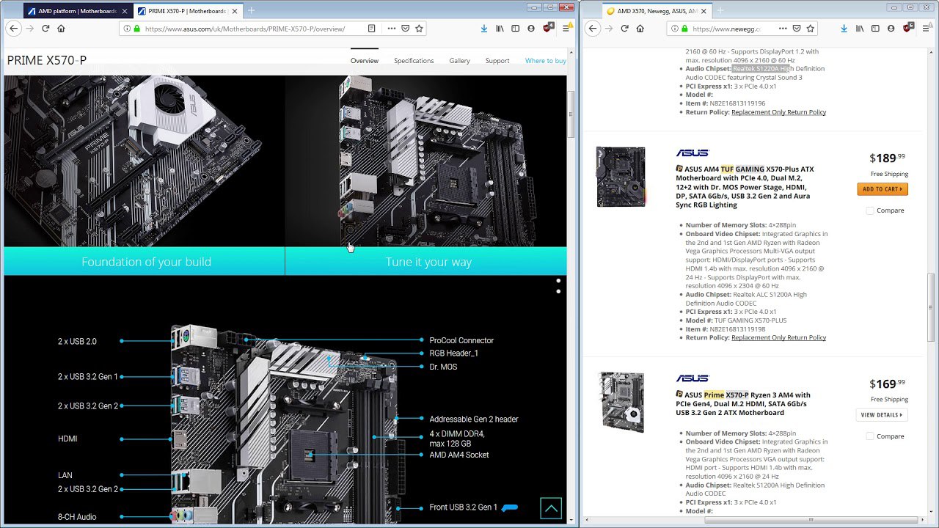Tick Compare for the TUF GAMING X570-Plus
The width and height of the screenshot is (939, 528).
(870, 210)
